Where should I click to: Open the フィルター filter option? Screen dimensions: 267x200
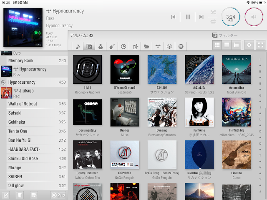coord(225,35)
